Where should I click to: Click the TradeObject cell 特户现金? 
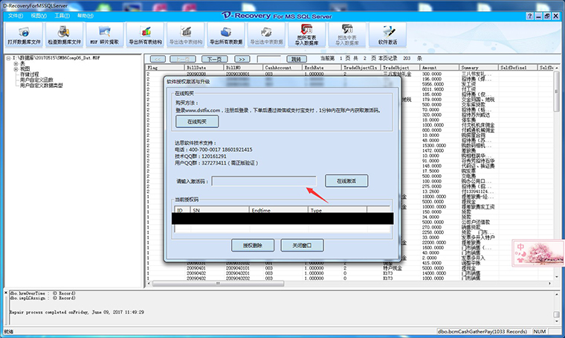[x=393, y=268]
